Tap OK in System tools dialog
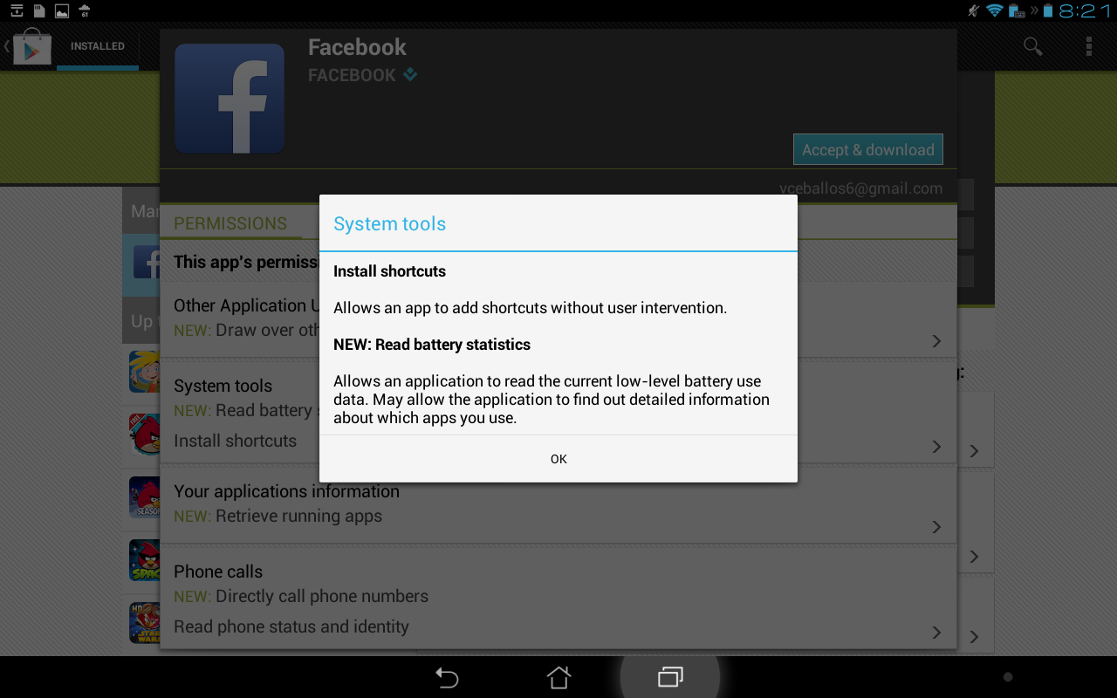Image resolution: width=1117 pixels, height=698 pixels. pyautogui.click(x=558, y=459)
